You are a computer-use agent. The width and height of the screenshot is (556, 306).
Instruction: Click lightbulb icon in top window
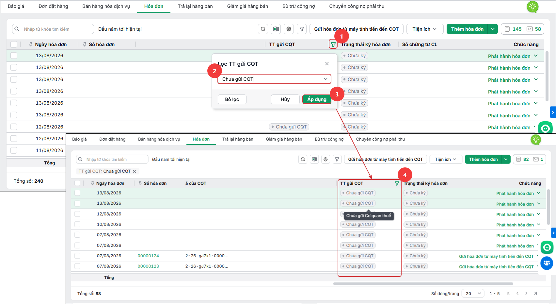point(532,7)
